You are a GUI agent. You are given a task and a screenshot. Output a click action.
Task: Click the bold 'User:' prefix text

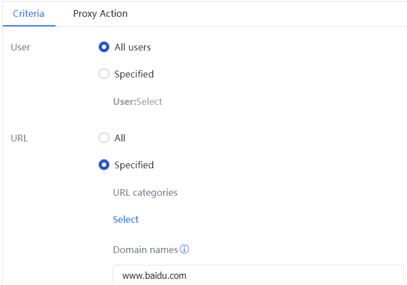(124, 102)
